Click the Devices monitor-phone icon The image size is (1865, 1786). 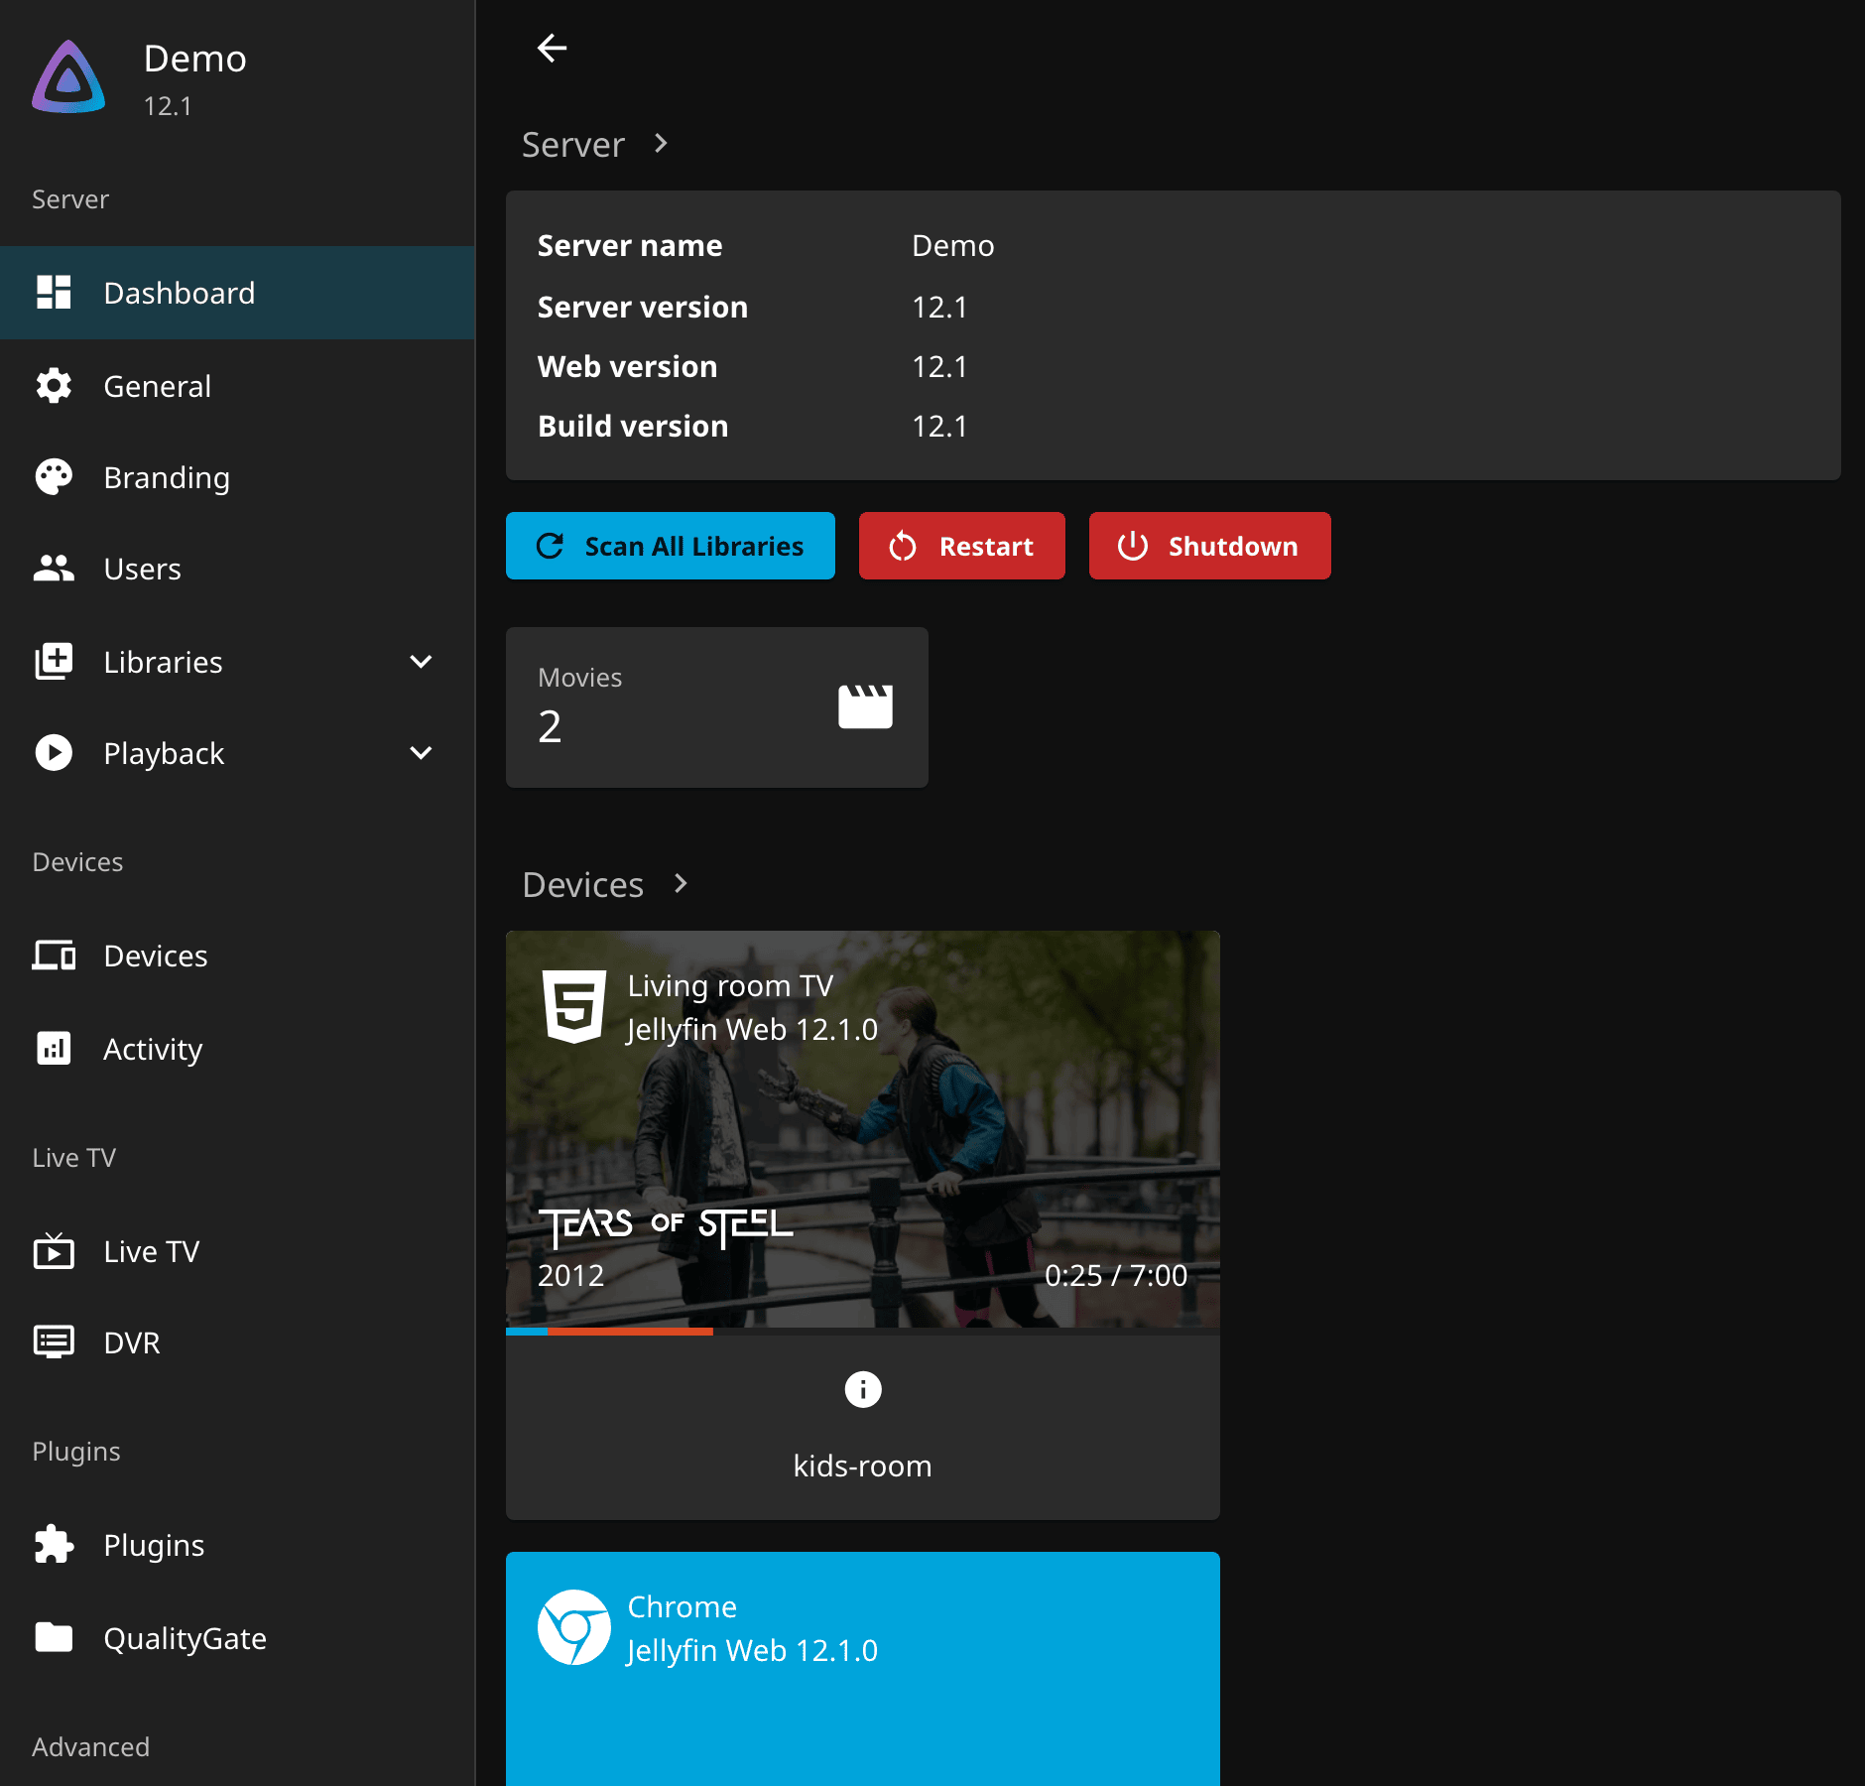click(54, 956)
